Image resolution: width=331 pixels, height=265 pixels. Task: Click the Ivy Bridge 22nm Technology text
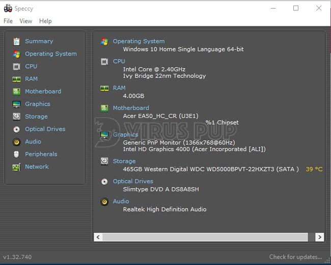point(164,76)
